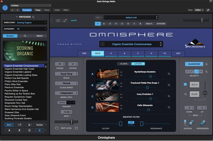Step down to next patch

pyautogui.click(x=9, y=130)
